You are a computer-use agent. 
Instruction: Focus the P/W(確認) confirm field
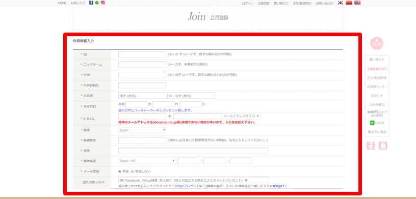tap(142, 85)
